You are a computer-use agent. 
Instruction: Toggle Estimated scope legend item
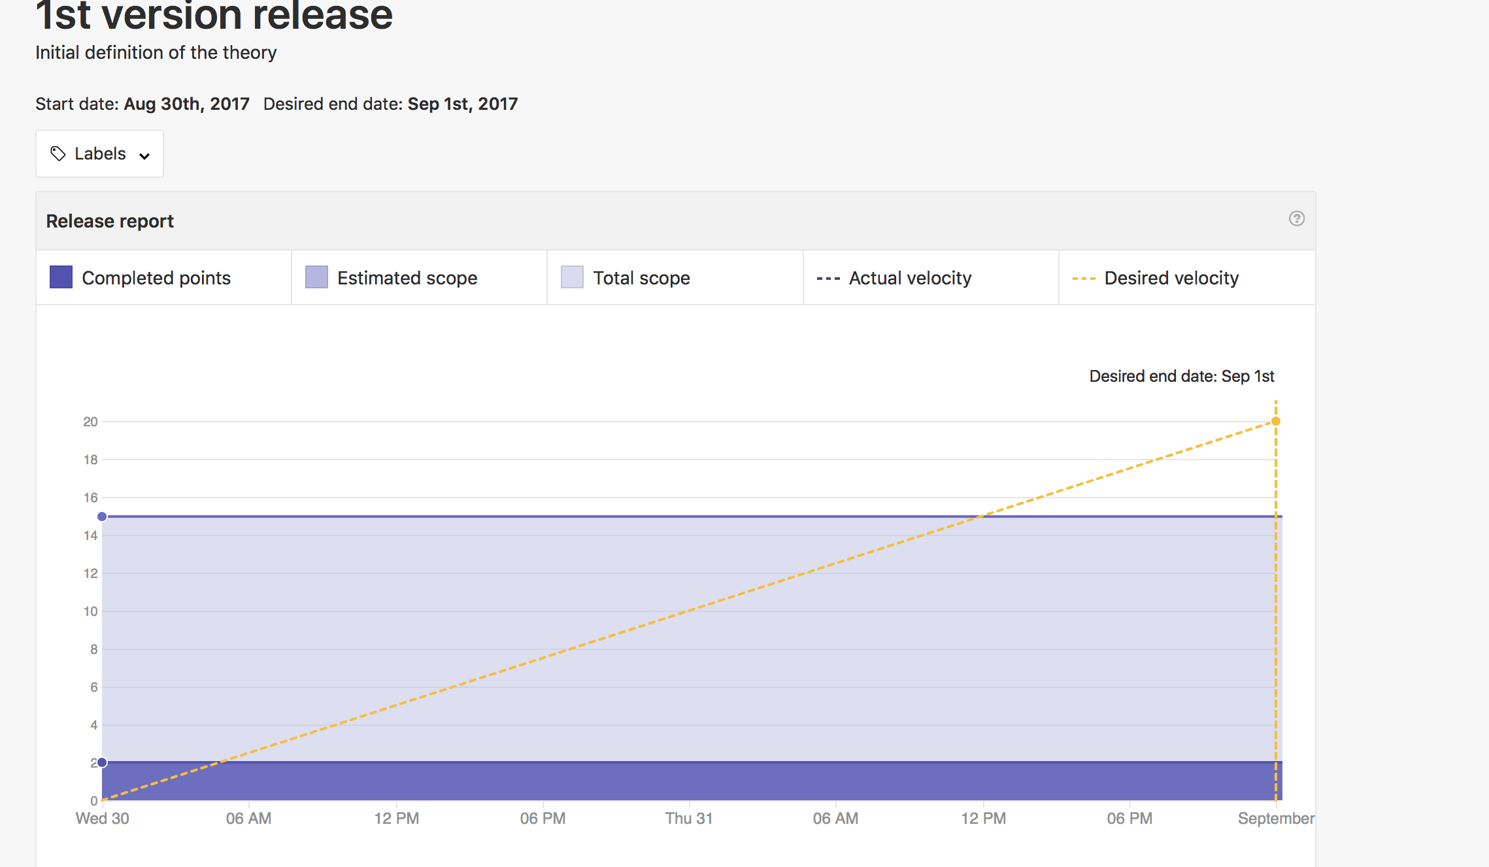[420, 278]
